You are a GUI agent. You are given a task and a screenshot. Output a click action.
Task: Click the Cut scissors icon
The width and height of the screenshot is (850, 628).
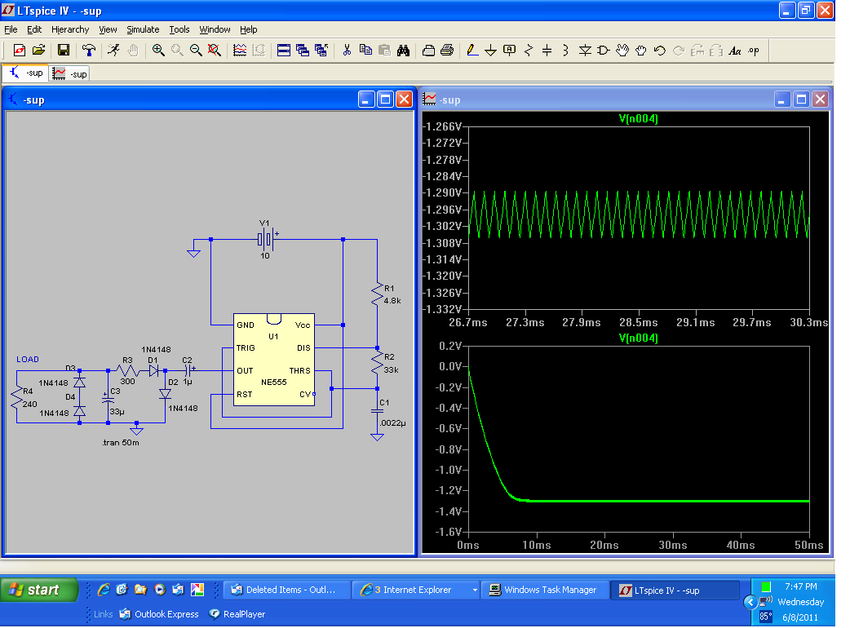(x=347, y=51)
